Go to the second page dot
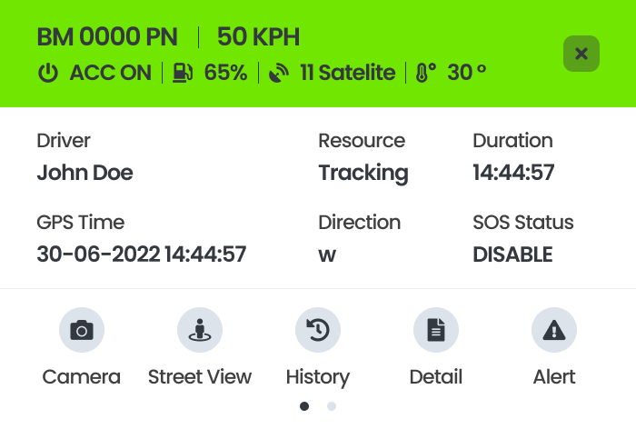 (x=332, y=406)
